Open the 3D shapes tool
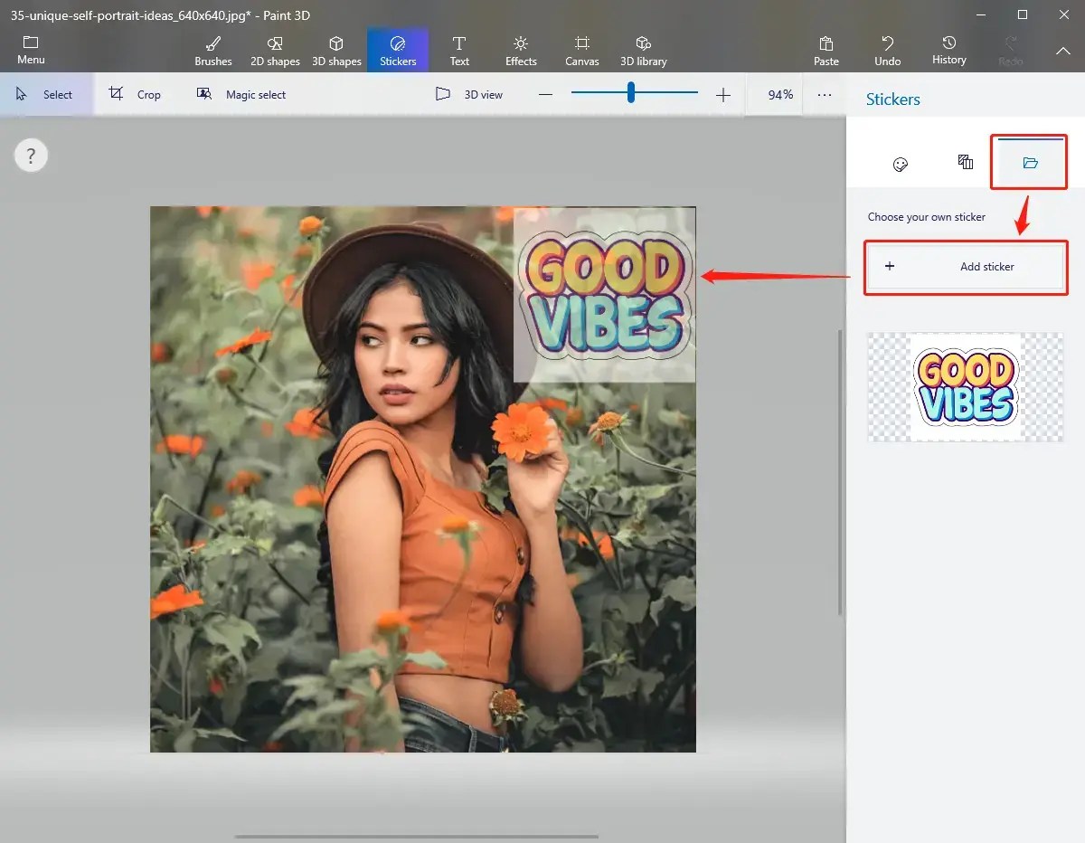Viewport: 1085px width, 843px height. (x=336, y=49)
